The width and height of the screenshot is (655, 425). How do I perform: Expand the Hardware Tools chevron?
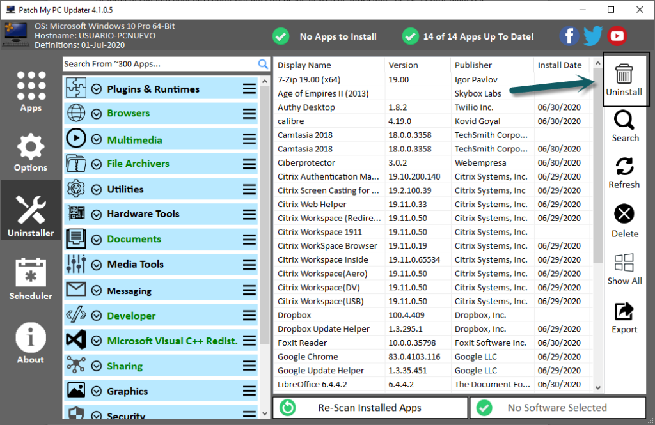(x=97, y=215)
